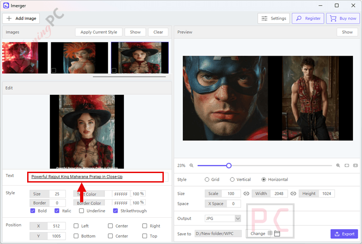Check the Left alignment box
Viewport: 362px width, 244px height.
tap(76, 226)
